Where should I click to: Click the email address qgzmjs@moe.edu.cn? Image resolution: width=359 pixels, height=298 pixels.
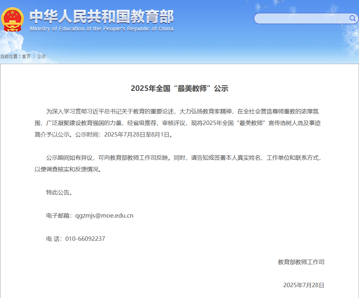104,215
